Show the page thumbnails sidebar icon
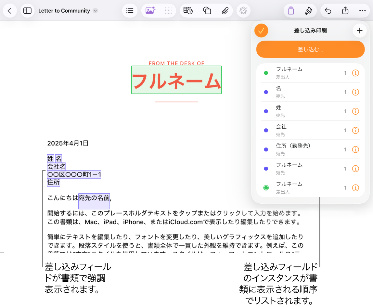The image size is (373, 307). 27,10
